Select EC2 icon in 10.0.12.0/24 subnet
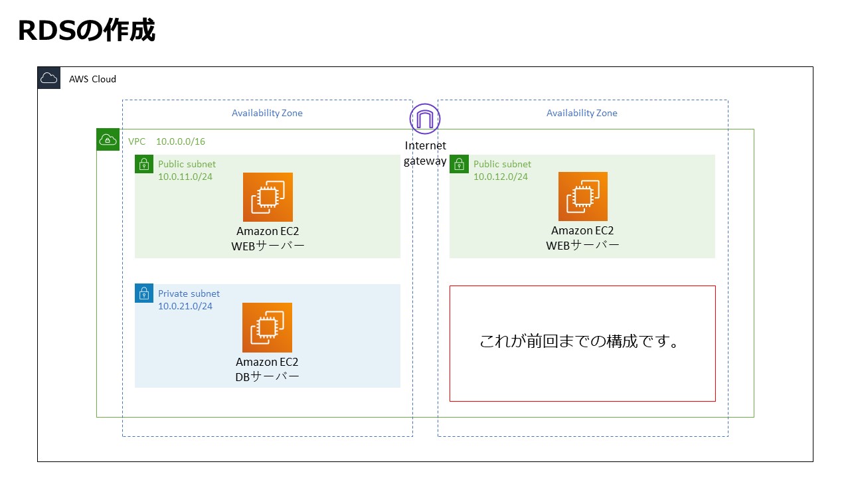The image size is (850, 478). tap(583, 197)
